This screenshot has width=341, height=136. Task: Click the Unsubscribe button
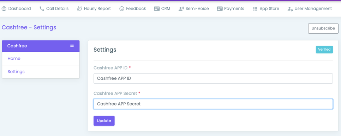tap(323, 28)
